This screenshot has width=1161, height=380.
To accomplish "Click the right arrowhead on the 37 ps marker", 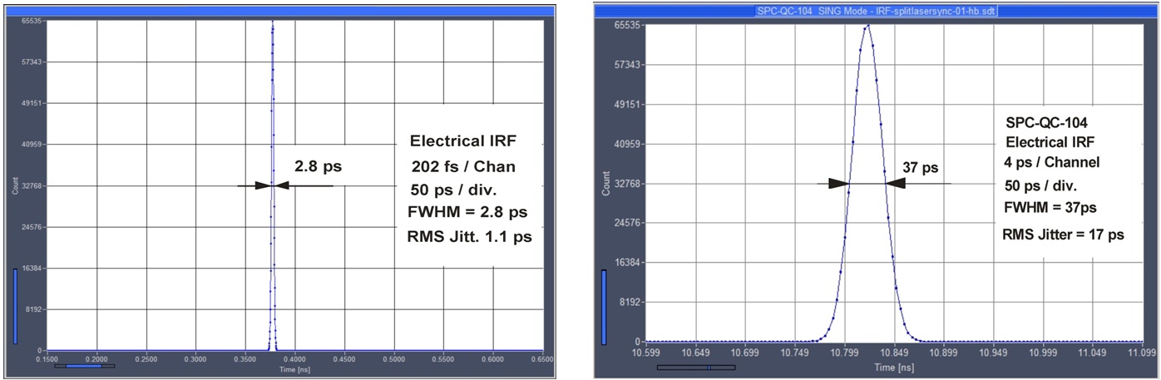I will (x=897, y=184).
